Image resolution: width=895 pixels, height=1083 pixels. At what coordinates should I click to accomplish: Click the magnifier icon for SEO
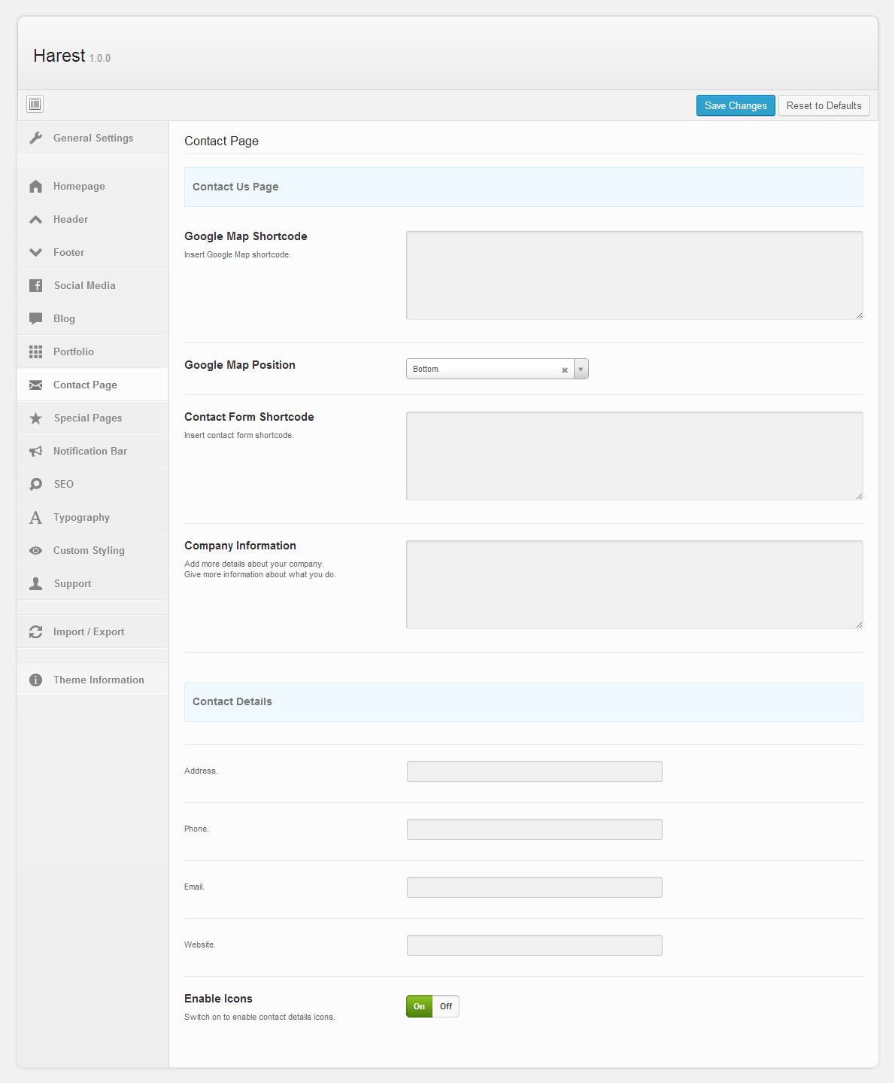click(x=35, y=484)
